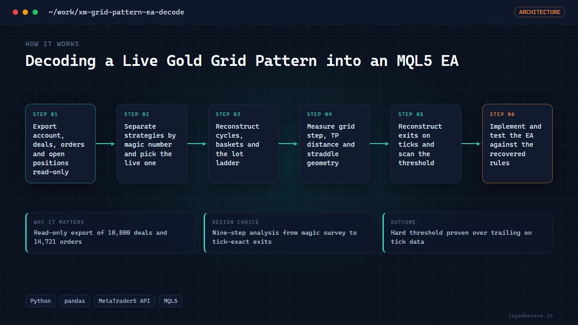This screenshot has width=578, height=325.
Task: Select the path ~/work/xm-grid-pattern-ea-decode
Action: coord(117,12)
